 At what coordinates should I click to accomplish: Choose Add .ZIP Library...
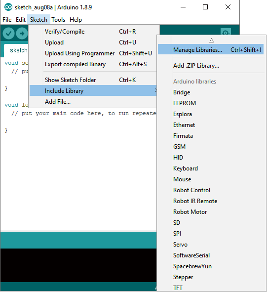point(211,66)
